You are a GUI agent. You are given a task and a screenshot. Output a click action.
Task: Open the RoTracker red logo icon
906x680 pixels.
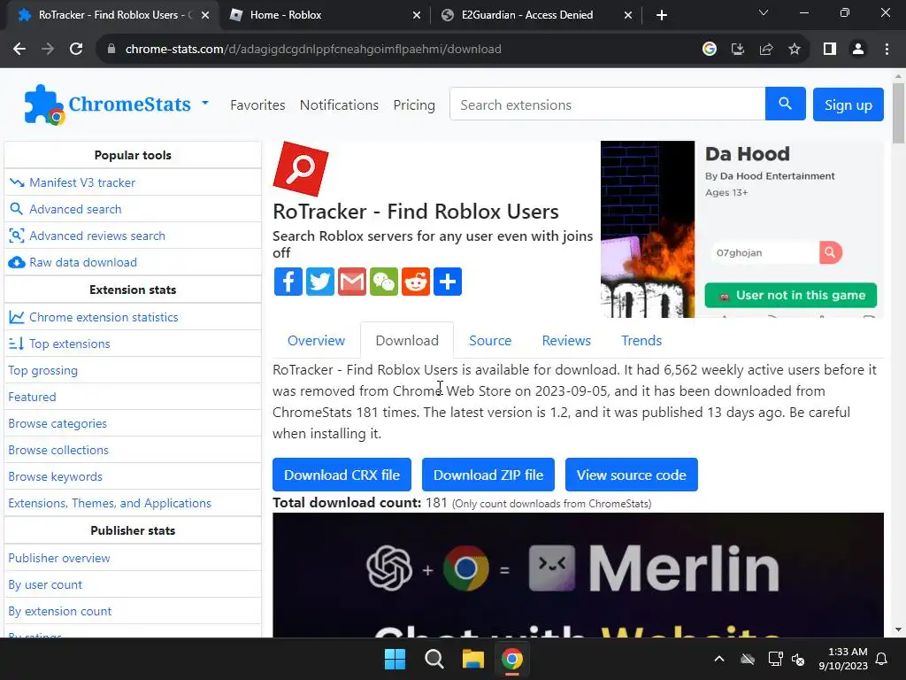pyautogui.click(x=301, y=169)
